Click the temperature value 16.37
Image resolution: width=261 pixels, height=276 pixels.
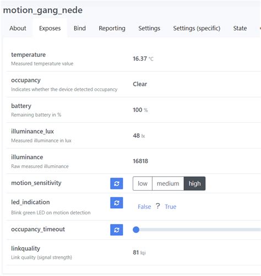click(x=140, y=58)
